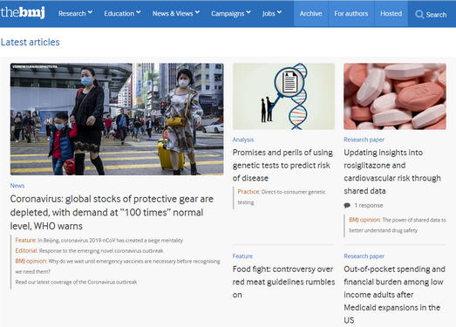Click the Analysis category label
The height and width of the screenshot is (327, 456).
pos(243,140)
